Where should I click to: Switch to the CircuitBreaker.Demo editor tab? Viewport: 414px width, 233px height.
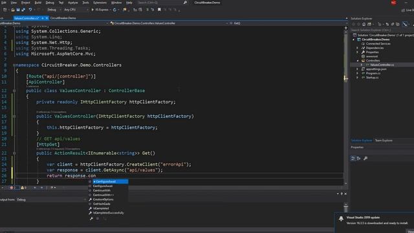tap(63, 18)
